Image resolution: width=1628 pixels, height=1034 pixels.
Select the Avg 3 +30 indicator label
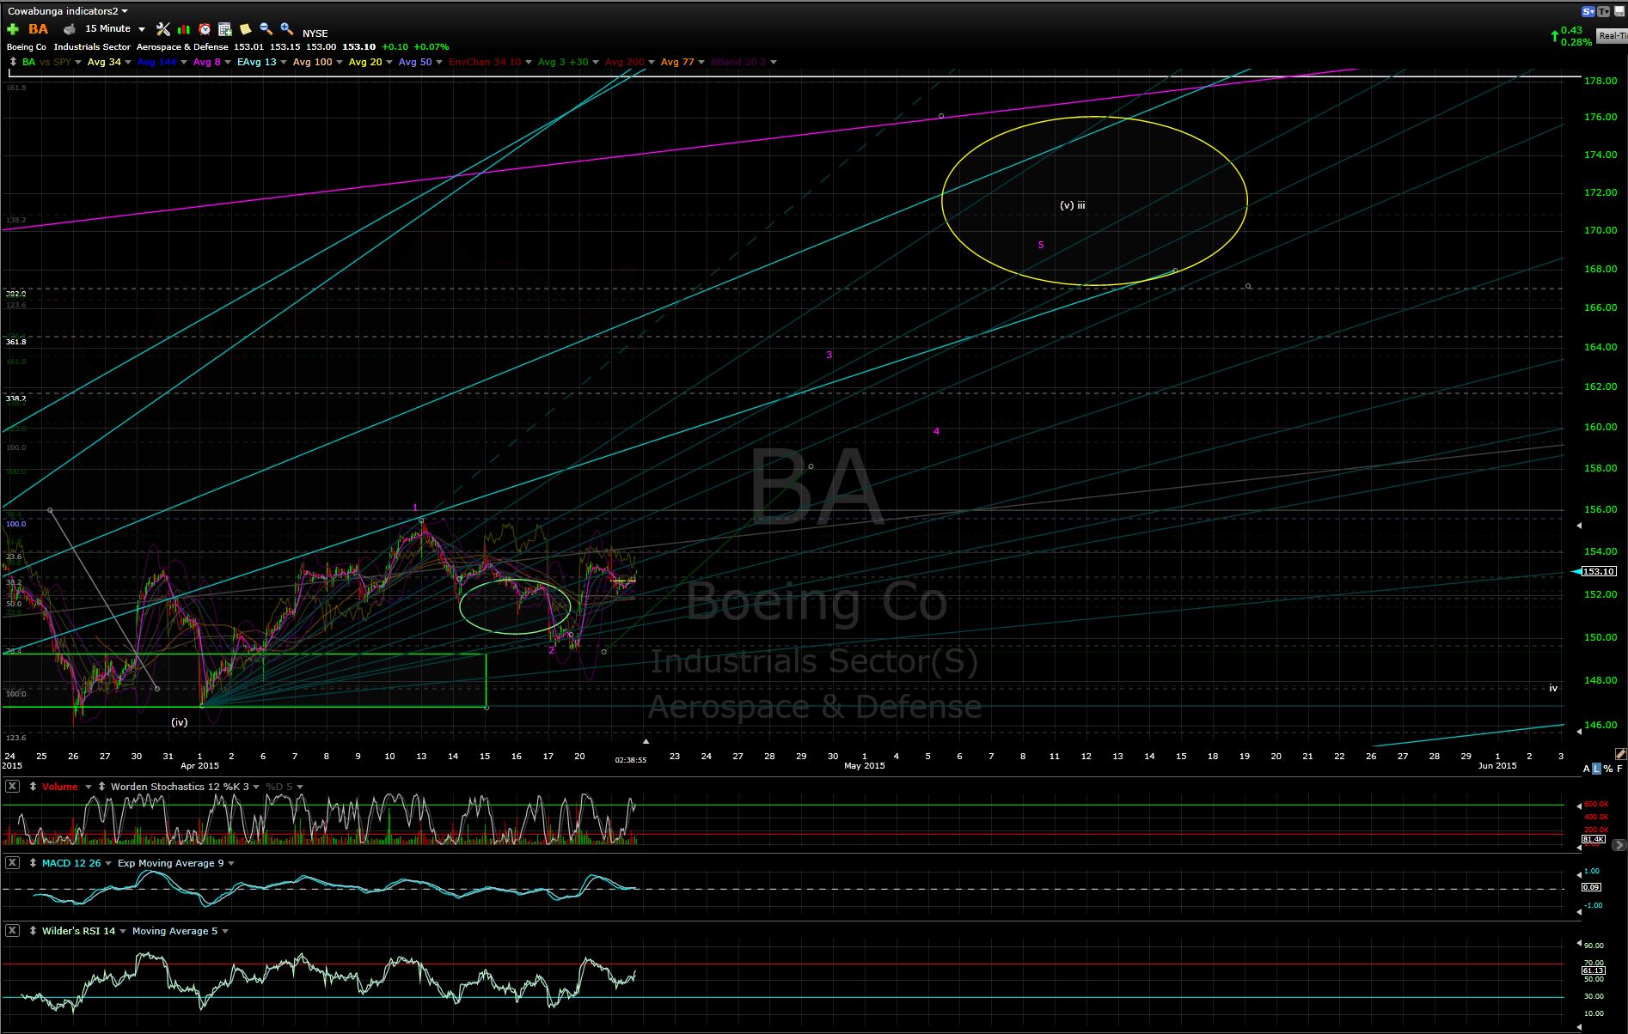(x=563, y=62)
